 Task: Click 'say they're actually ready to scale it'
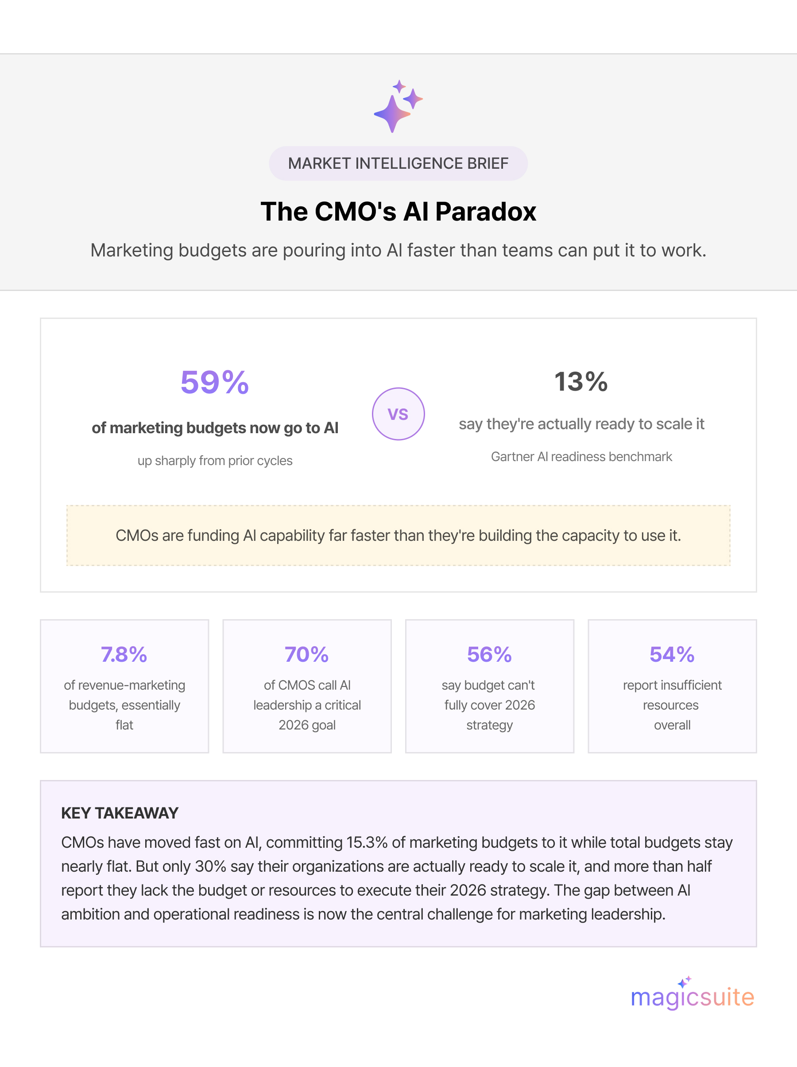(x=581, y=424)
